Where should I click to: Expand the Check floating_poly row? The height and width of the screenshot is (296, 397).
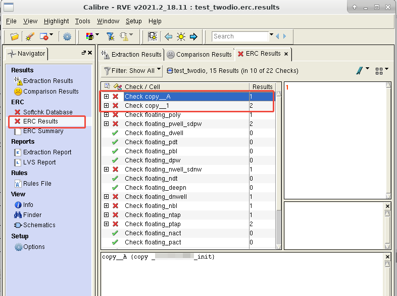point(107,115)
